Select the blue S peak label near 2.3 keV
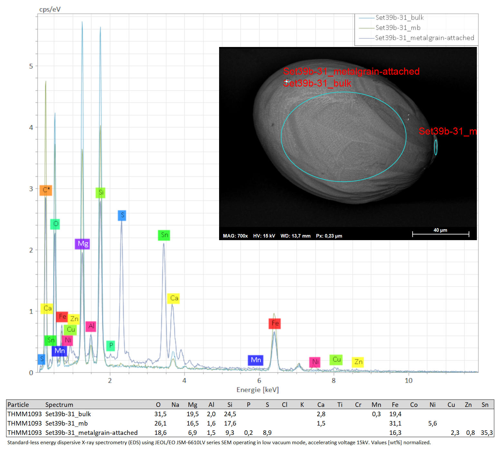 122,215
